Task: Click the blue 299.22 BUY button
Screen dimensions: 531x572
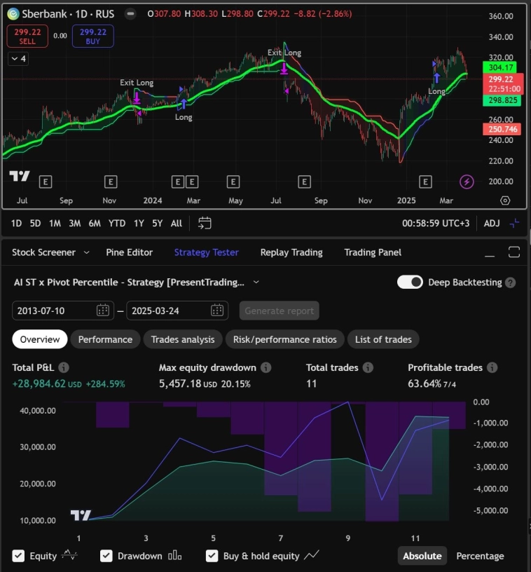Action: click(x=93, y=36)
